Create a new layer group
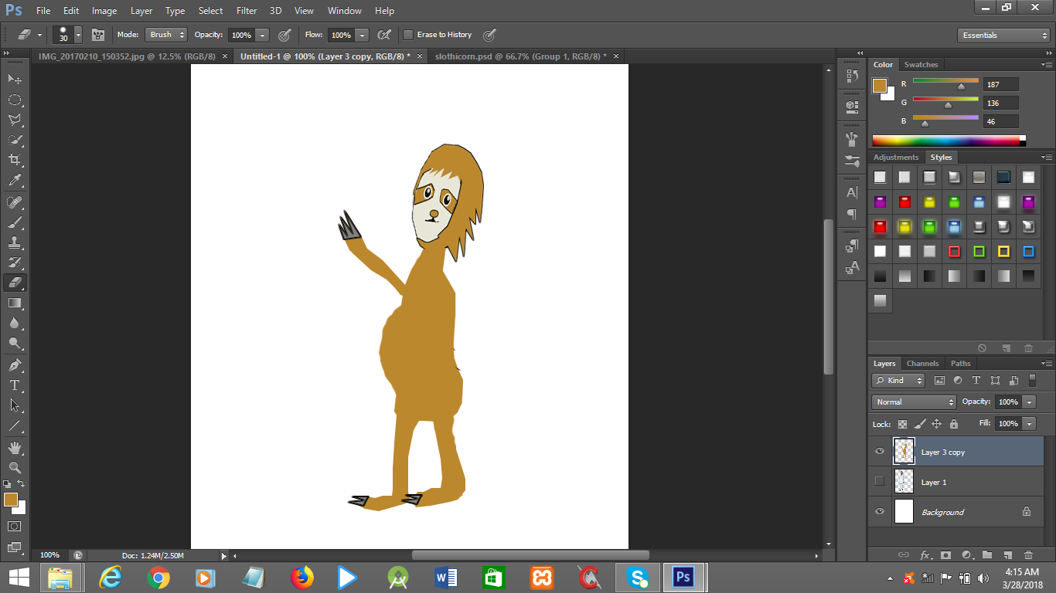 [x=987, y=555]
